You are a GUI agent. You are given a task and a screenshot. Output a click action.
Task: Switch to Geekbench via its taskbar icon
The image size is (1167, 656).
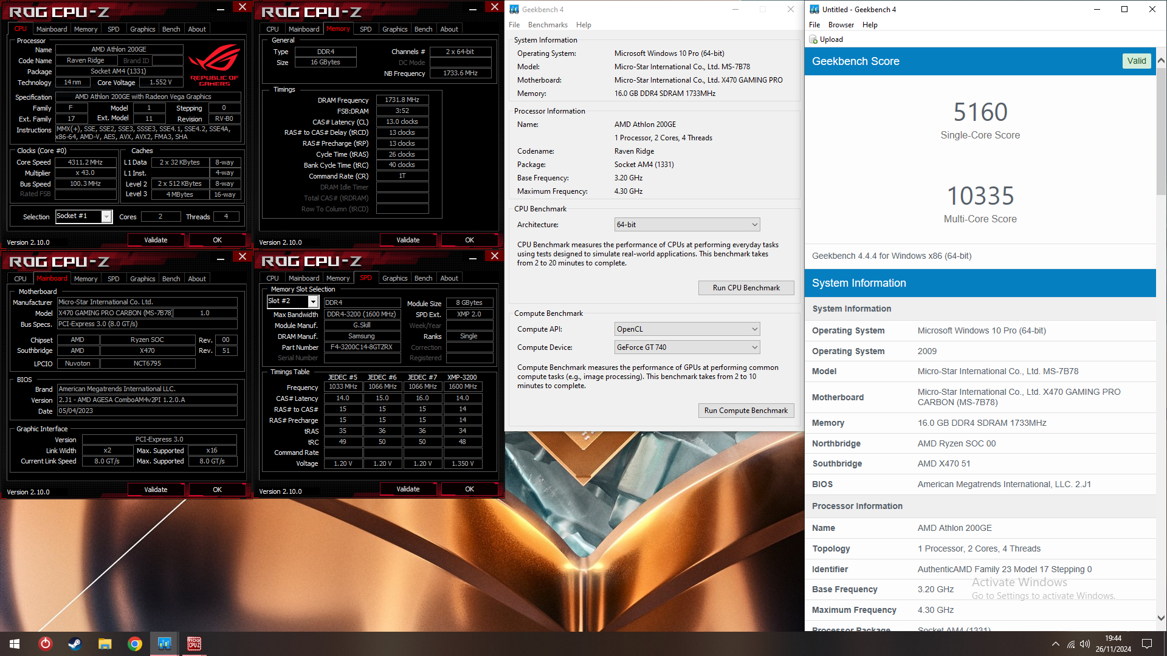(164, 644)
